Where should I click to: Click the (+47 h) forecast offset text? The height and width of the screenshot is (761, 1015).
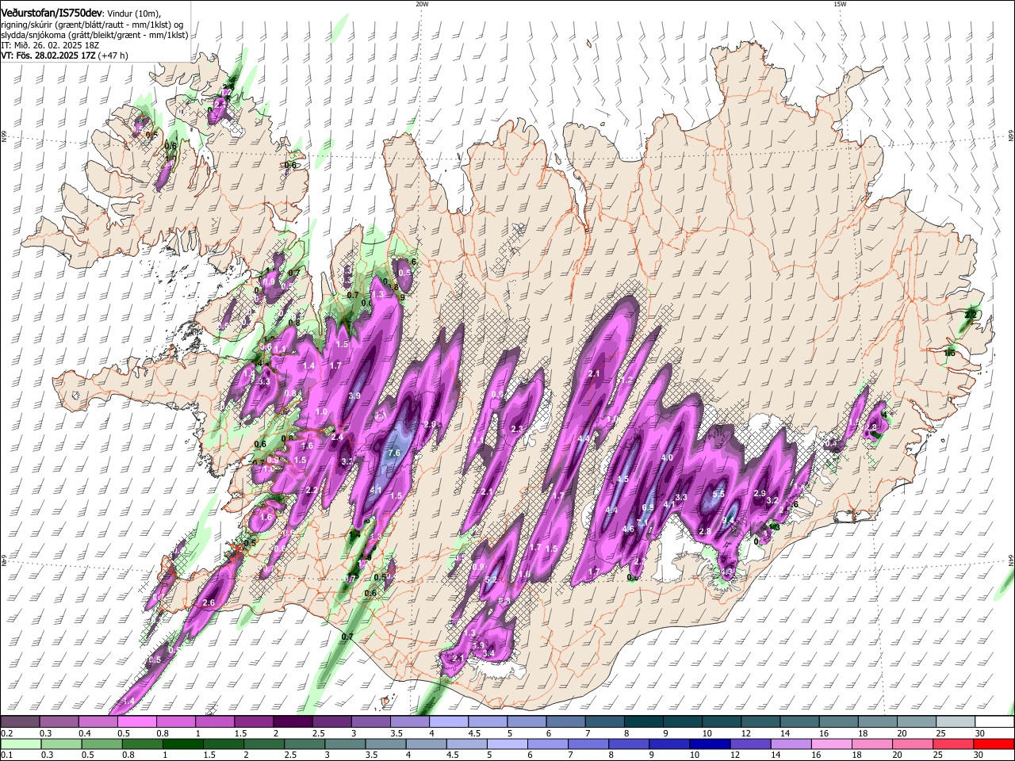(x=112, y=55)
